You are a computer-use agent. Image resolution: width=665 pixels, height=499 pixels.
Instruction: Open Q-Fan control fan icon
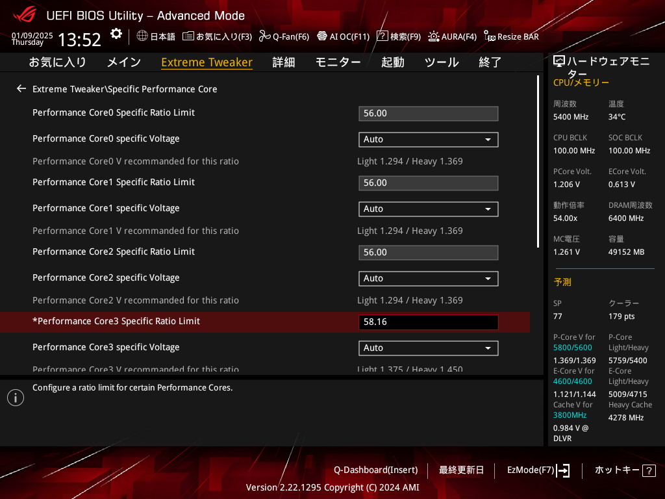click(264, 36)
